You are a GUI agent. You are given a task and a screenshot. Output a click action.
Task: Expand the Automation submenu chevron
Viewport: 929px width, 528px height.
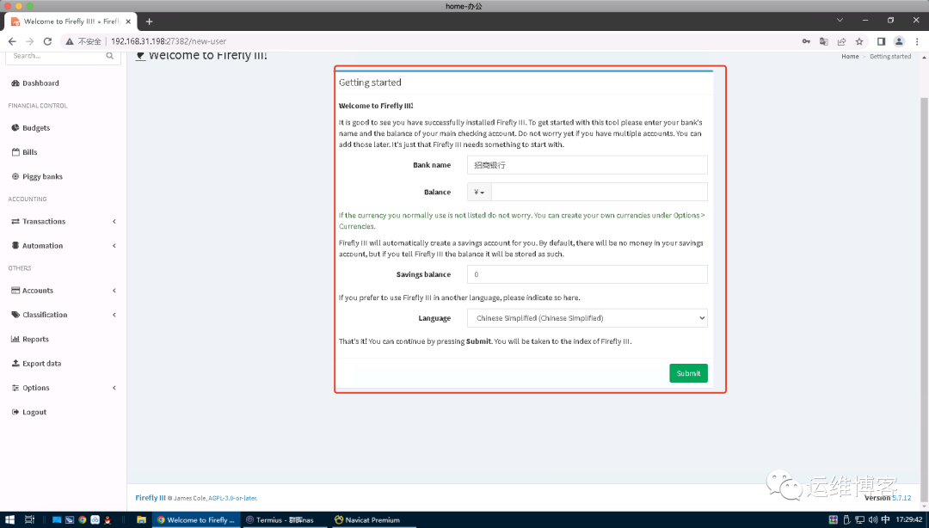(114, 246)
